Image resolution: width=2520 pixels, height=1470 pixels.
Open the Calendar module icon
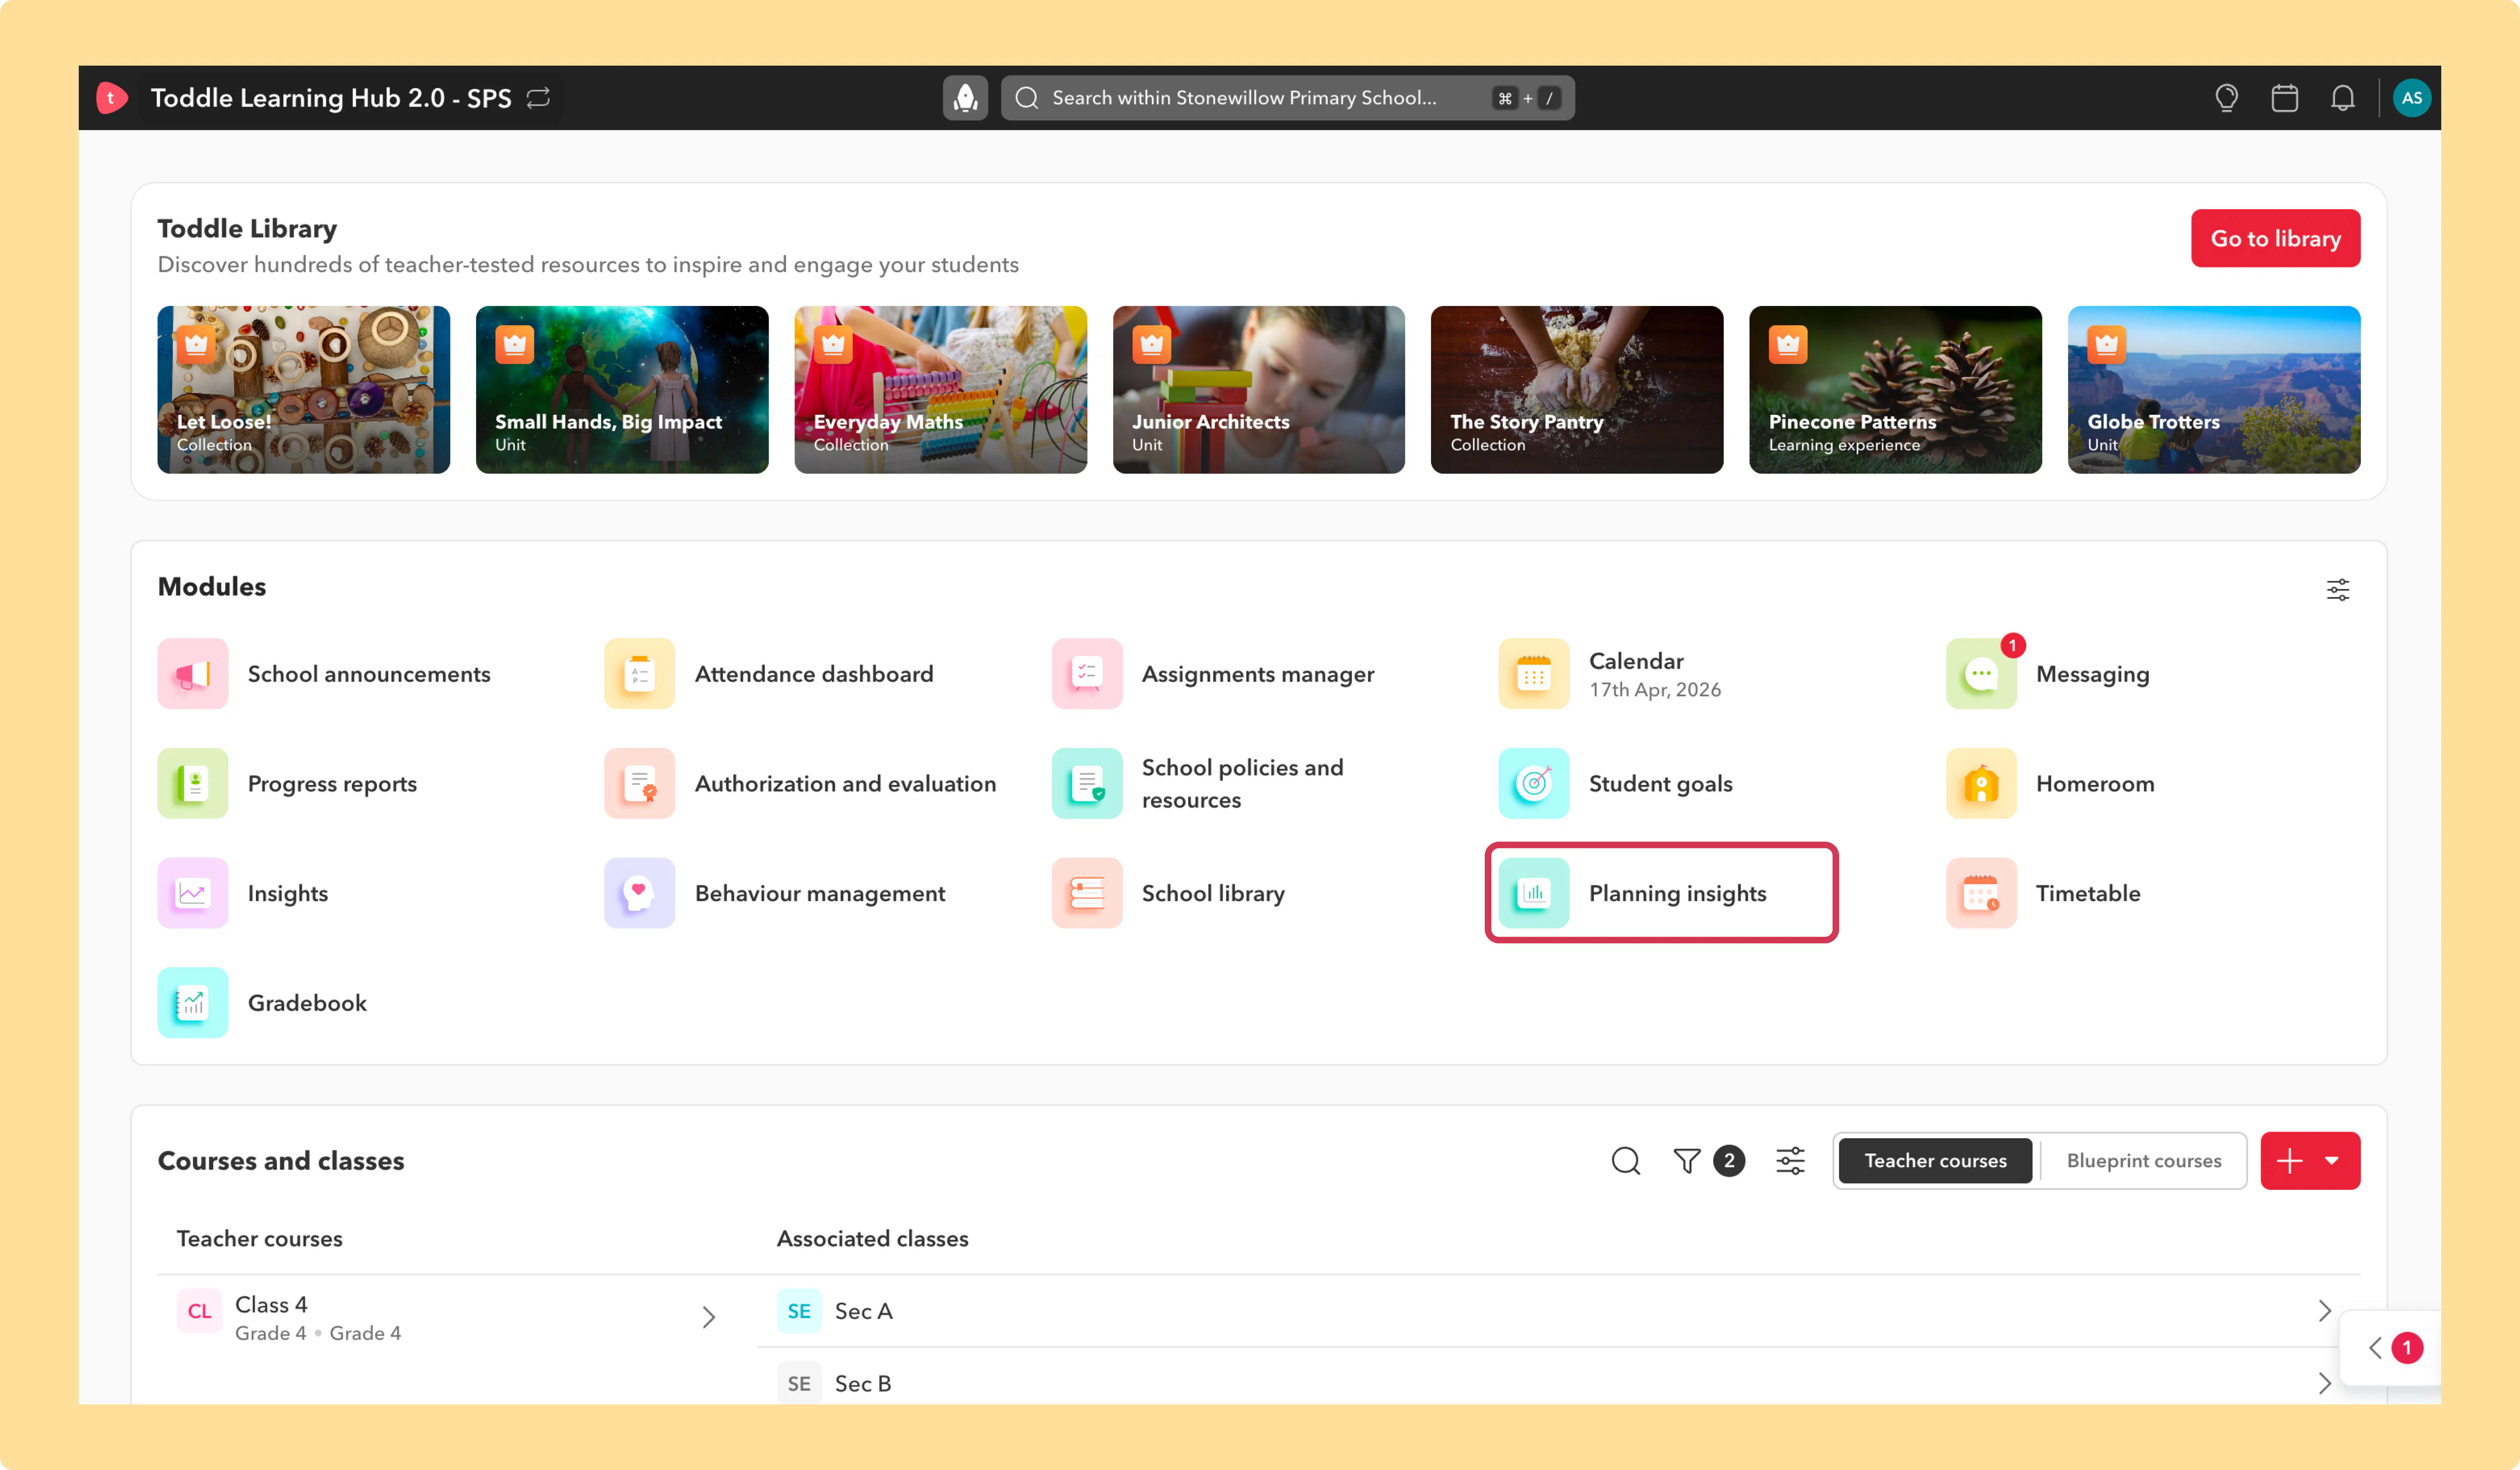(1534, 674)
